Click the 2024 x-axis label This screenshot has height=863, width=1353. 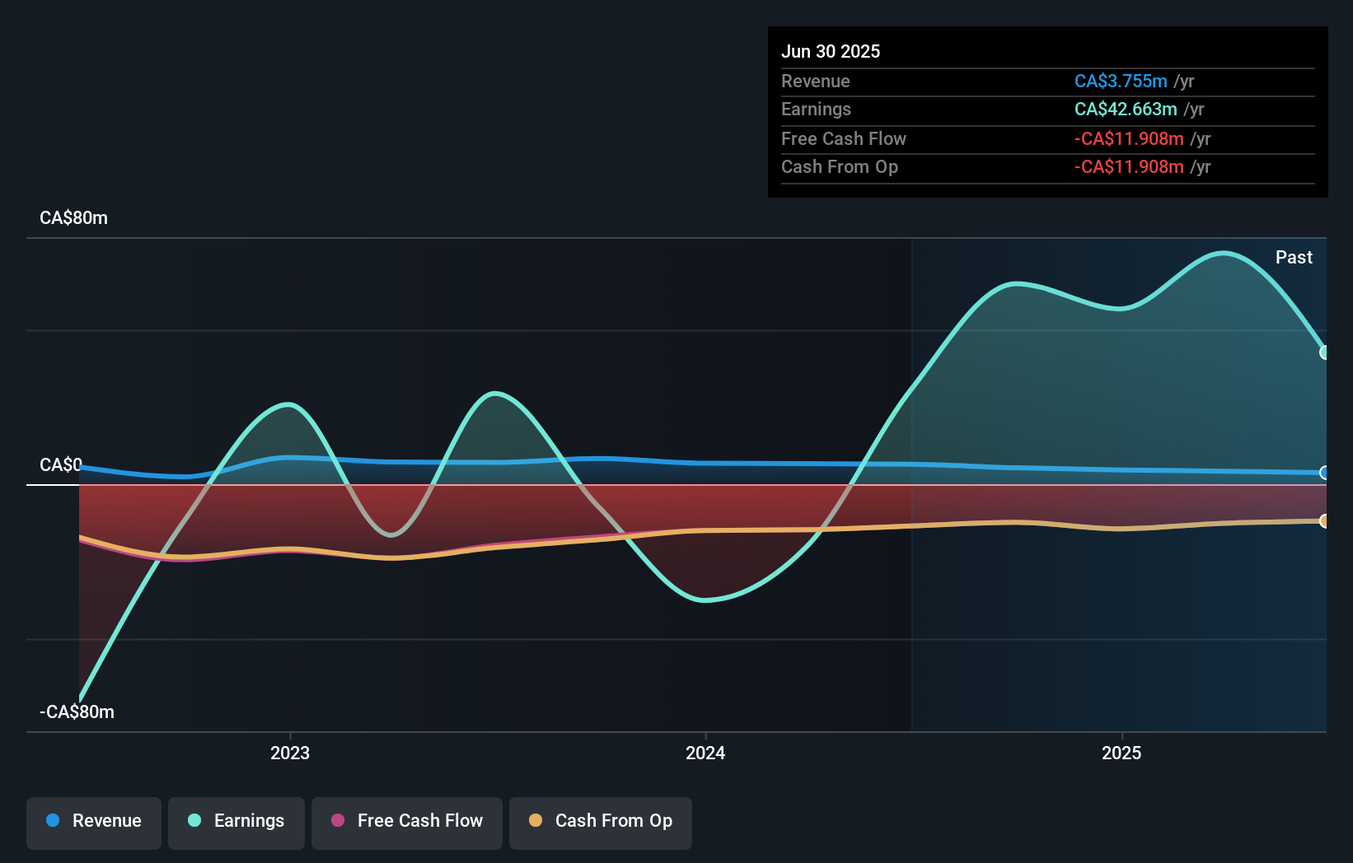(705, 753)
